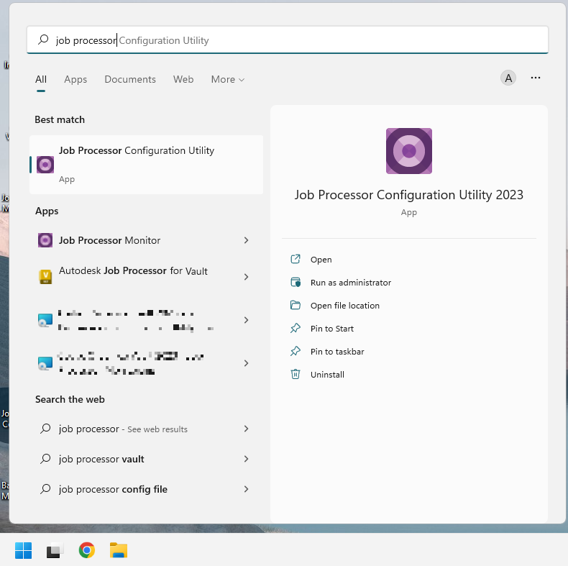Expand the job processor vault chevron
The width and height of the screenshot is (568, 566).
coord(247,459)
